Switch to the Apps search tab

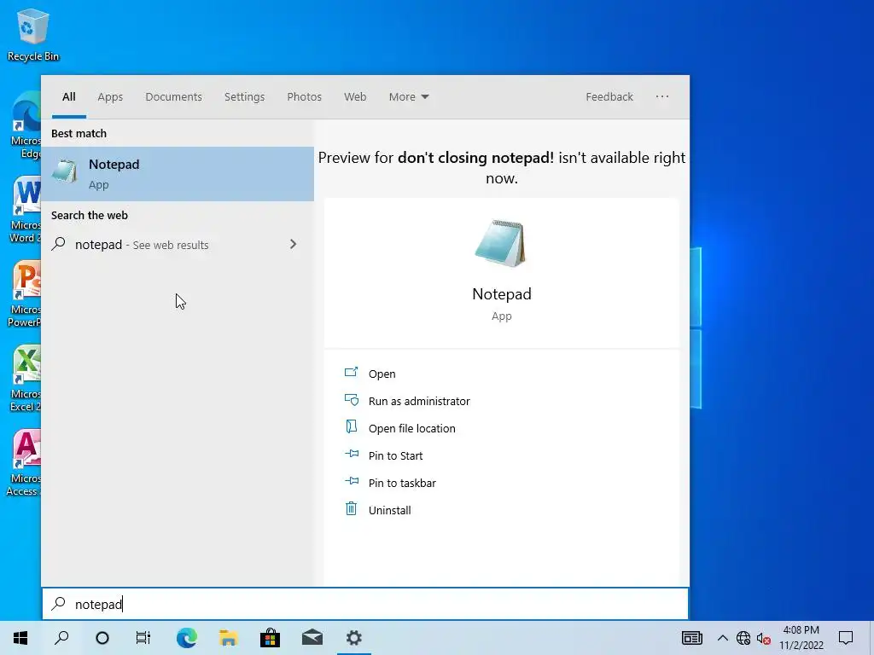tap(110, 97)
